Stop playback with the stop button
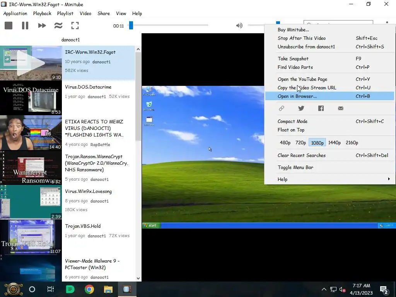The height and width of the screenshot is (297, 396). pos(9,26)
